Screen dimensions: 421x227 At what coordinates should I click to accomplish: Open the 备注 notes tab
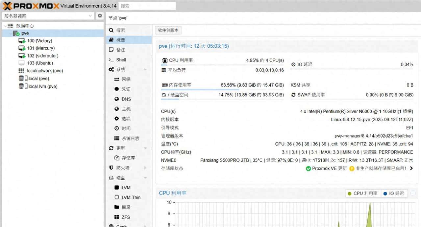click(120, 50)
